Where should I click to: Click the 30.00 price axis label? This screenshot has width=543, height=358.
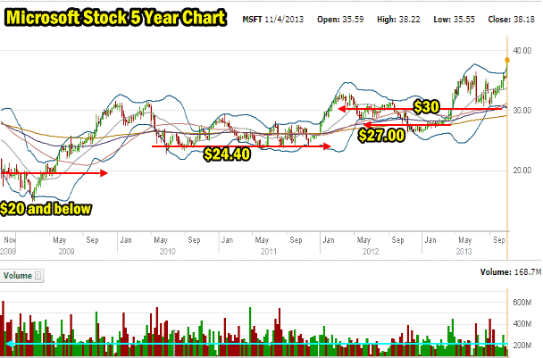click(522, 111)
